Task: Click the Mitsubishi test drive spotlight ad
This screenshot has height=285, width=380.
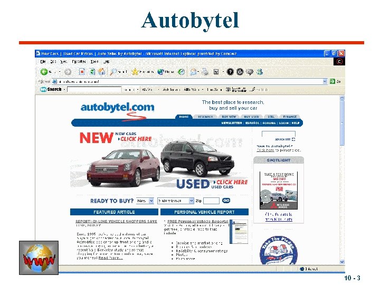Action: coord(279,191)
